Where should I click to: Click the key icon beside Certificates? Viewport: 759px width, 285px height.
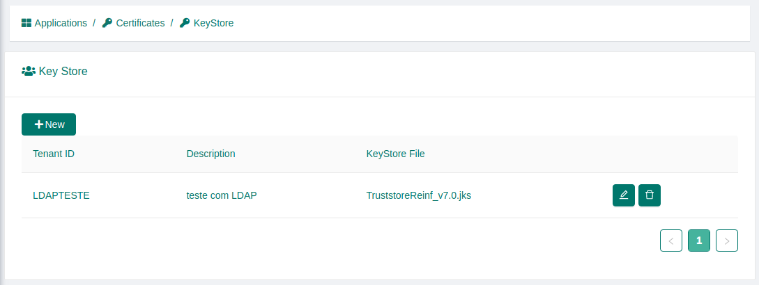tap(107, 23)
